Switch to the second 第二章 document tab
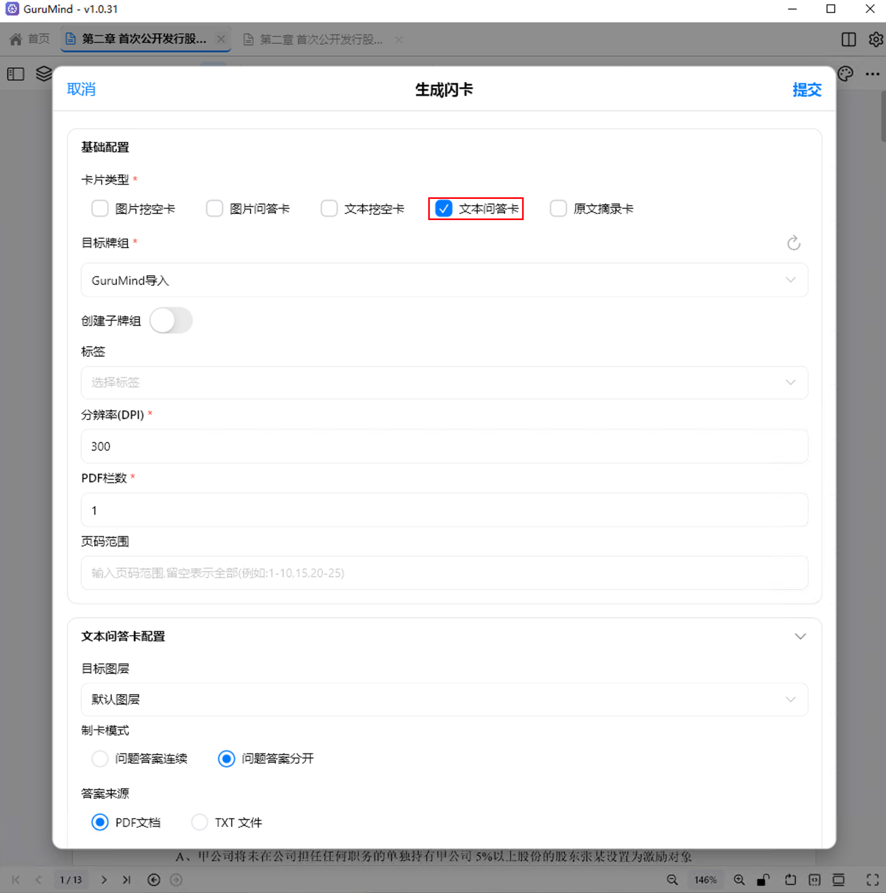Image resolution: width=886 pixels, height=893 pixels. 322,40
